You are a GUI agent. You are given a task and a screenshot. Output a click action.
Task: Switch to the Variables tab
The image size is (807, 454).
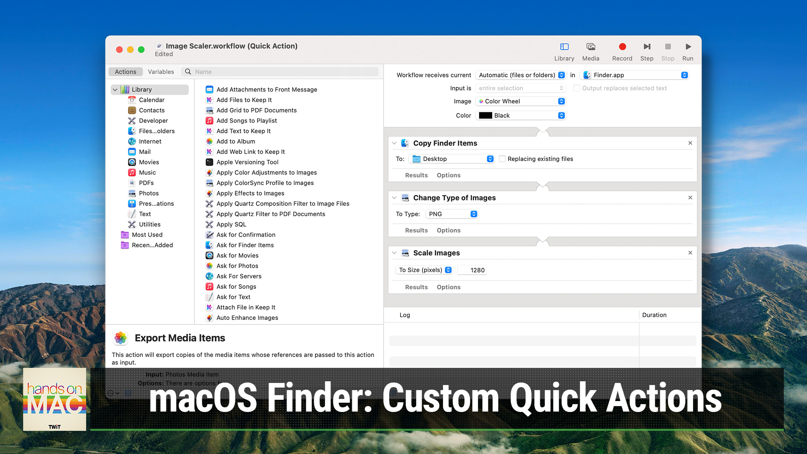[161, 71]
